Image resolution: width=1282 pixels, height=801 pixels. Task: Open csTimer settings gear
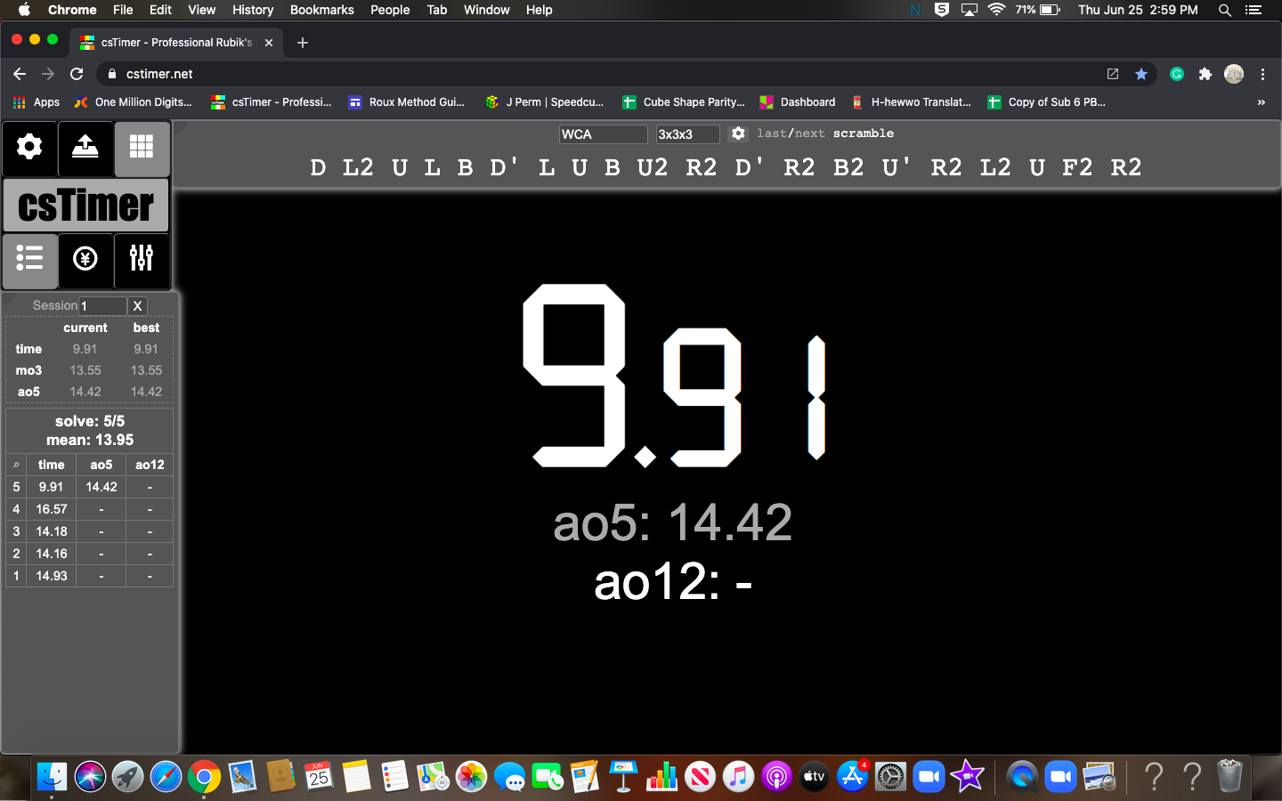[29, 147]
